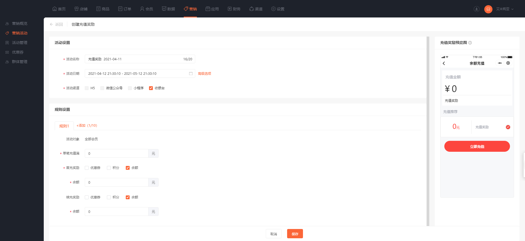Check the 小程序 channel checkbox
The height and width of the screenshot is (241, 525).
tap(130, 88)
